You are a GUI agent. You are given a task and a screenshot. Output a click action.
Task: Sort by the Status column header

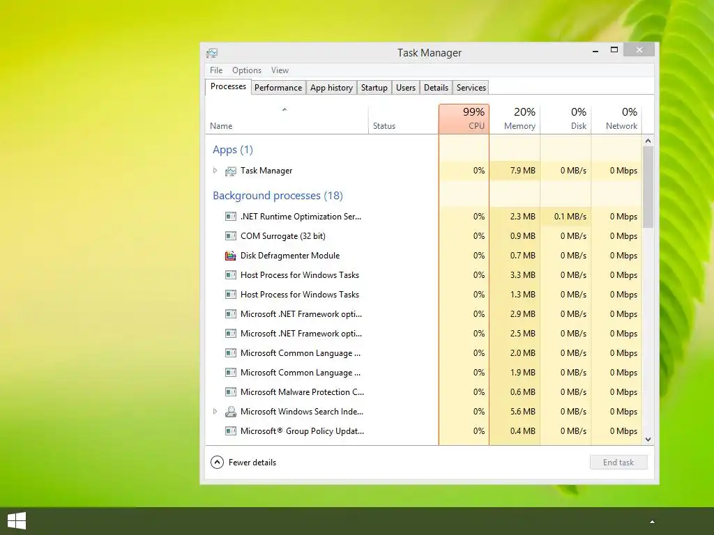[x=404, y=120]
